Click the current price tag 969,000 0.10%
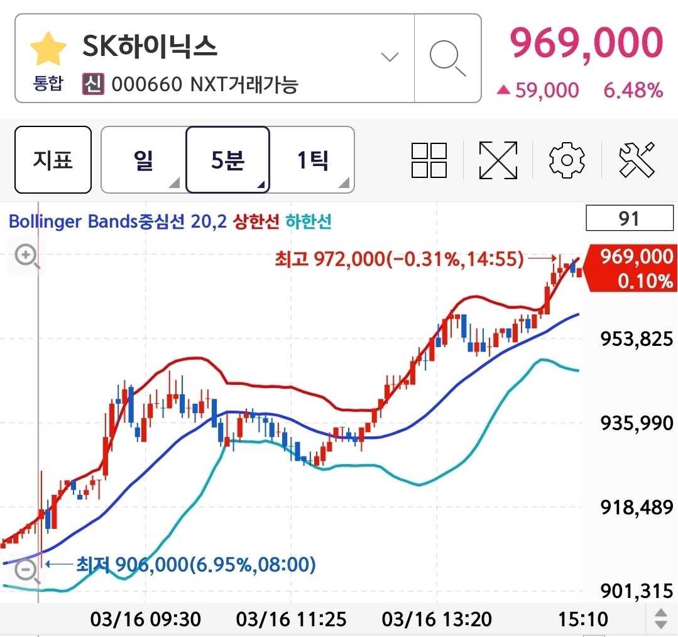678x637 pixels. (632, 269)
